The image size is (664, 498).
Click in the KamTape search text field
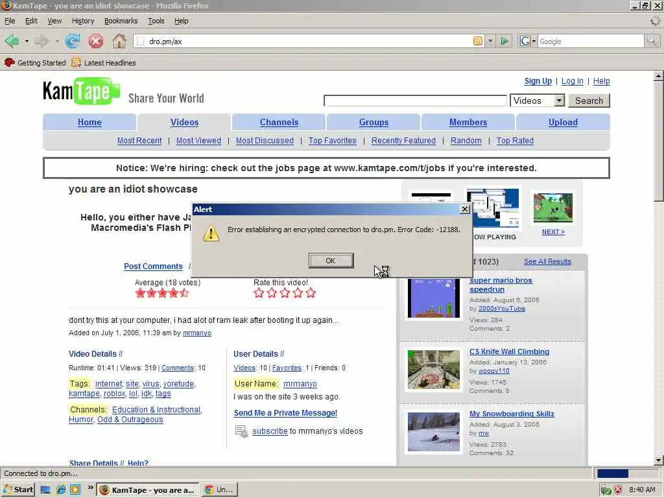[415, 101]
